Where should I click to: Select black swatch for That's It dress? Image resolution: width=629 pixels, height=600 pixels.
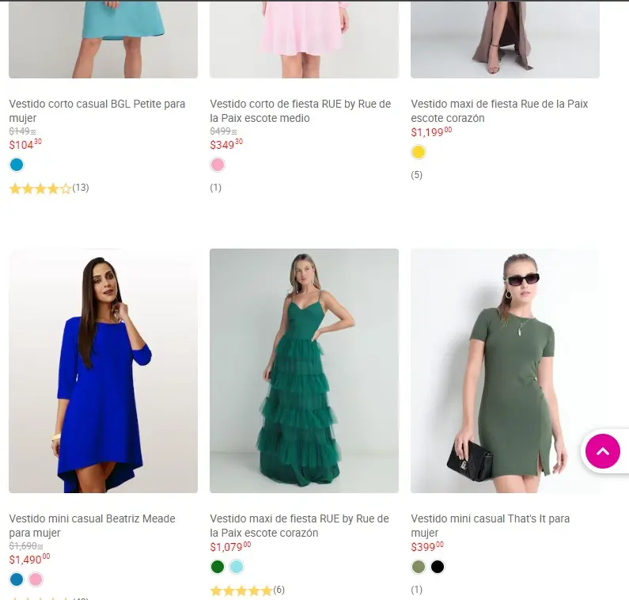[x=438, y=567]
